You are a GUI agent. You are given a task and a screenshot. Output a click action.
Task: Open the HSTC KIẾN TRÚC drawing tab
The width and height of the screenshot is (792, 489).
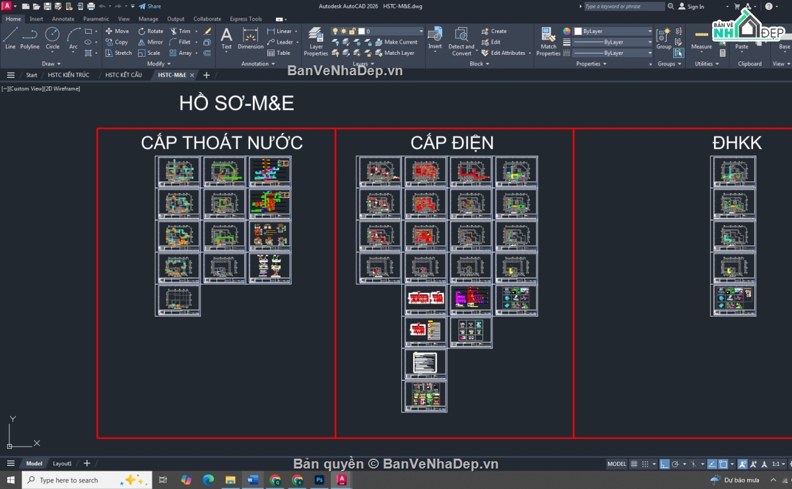69,75
